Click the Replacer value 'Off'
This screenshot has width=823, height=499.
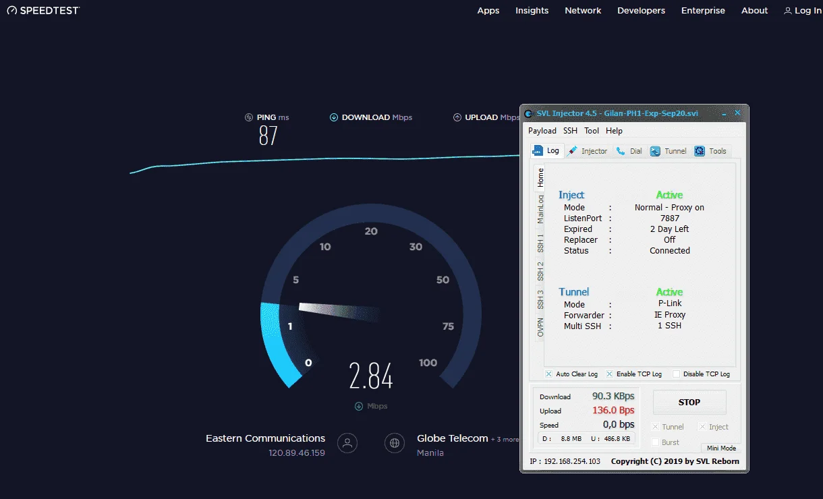[x=670, y=240]
